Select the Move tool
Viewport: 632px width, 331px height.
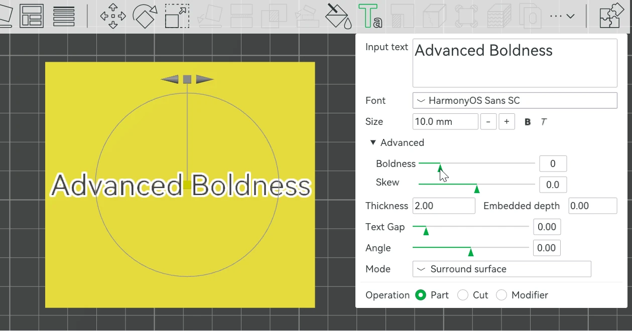(113, 17)
